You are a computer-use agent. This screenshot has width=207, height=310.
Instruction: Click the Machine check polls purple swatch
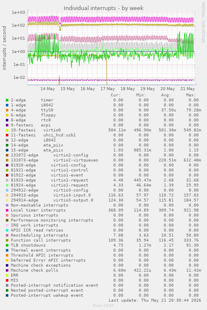coord(7,270)
